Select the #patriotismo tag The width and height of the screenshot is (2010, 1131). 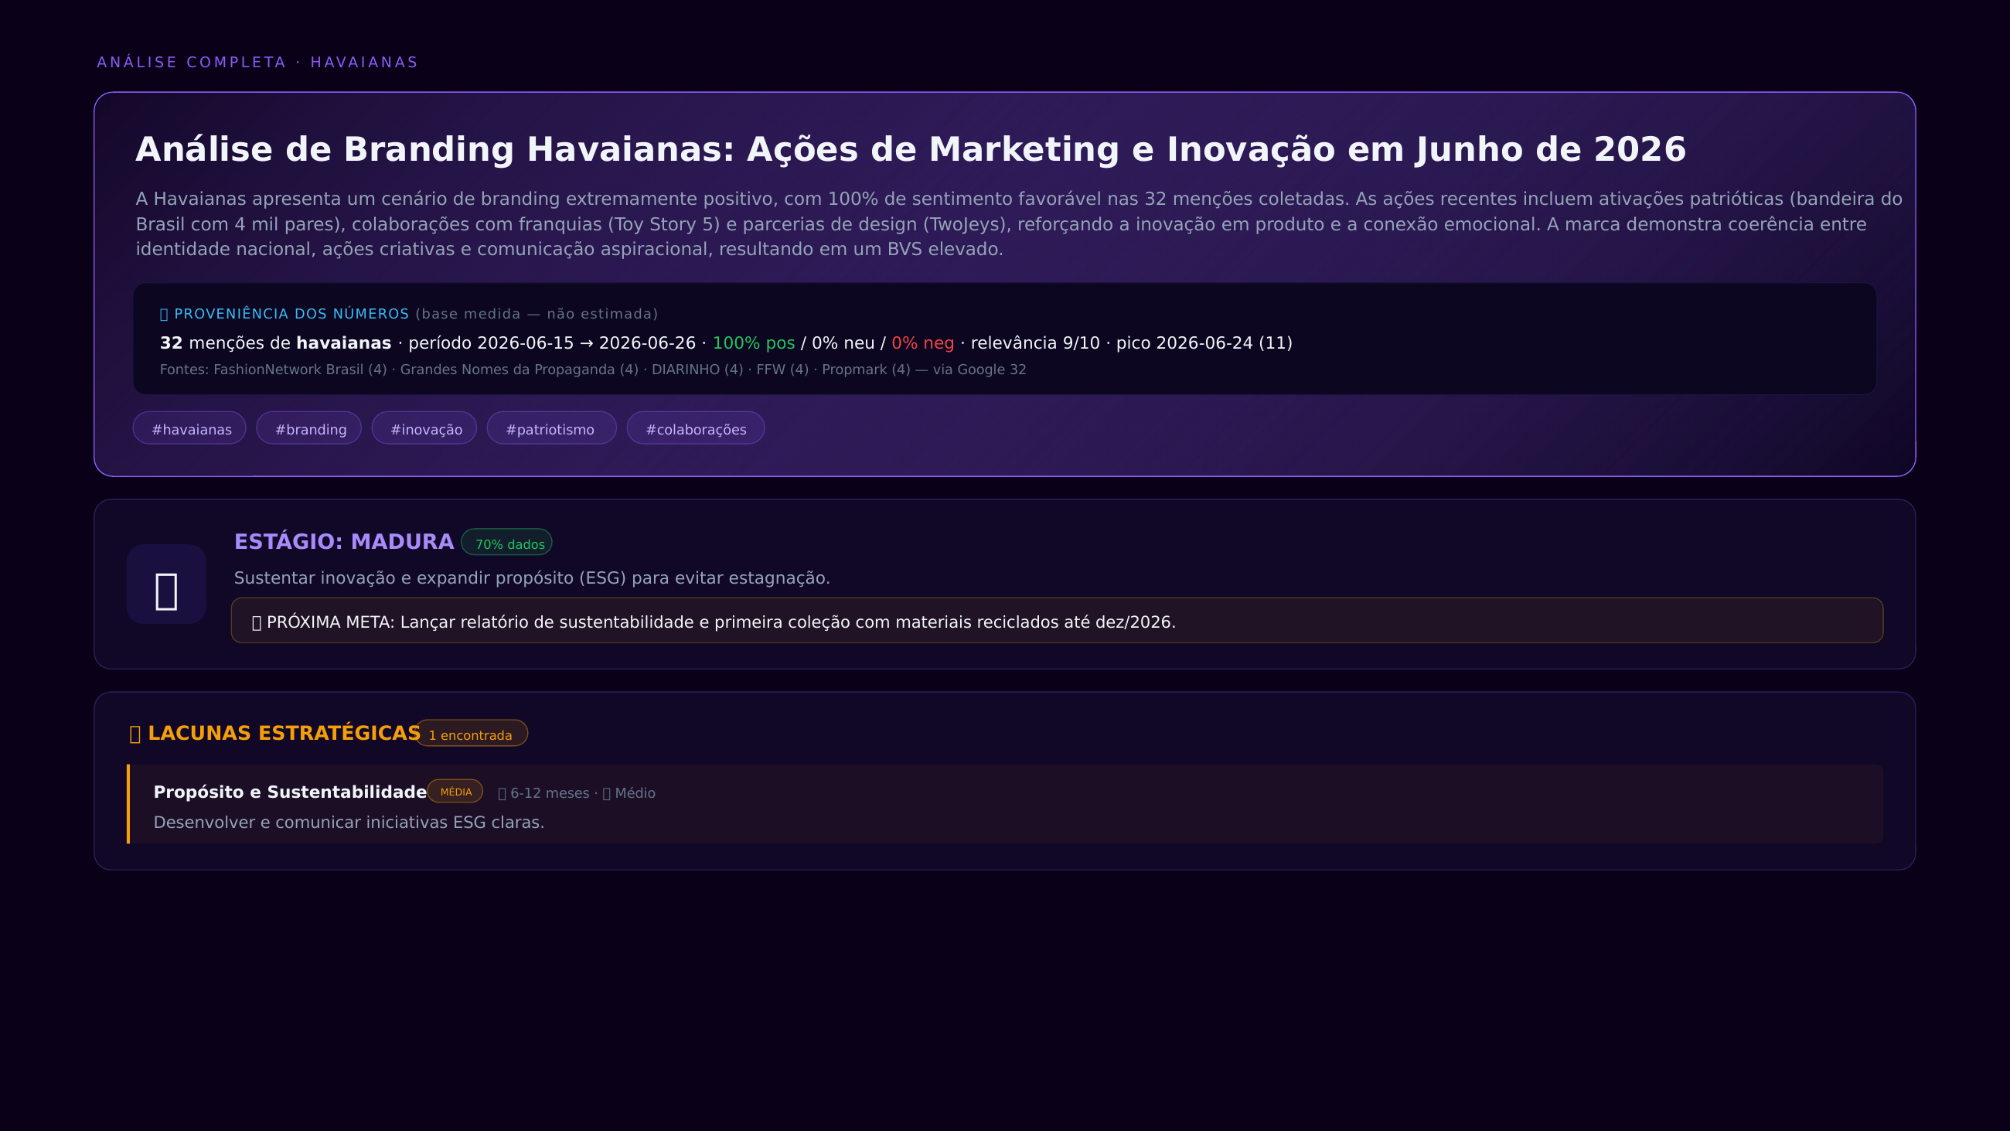pos(552,428)
